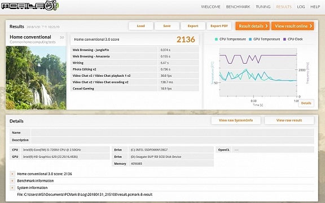Click the CPU Temperature legend swatch
This screenshot has height=203, width=325.
[216, 39]
